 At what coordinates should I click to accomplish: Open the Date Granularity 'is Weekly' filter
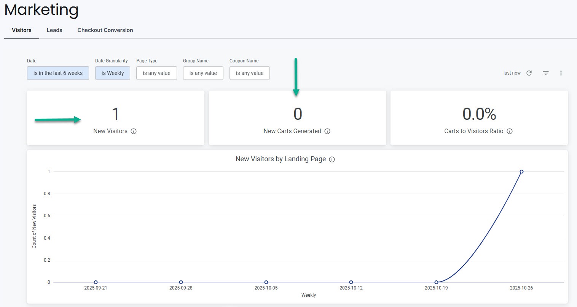coord(113,73)
